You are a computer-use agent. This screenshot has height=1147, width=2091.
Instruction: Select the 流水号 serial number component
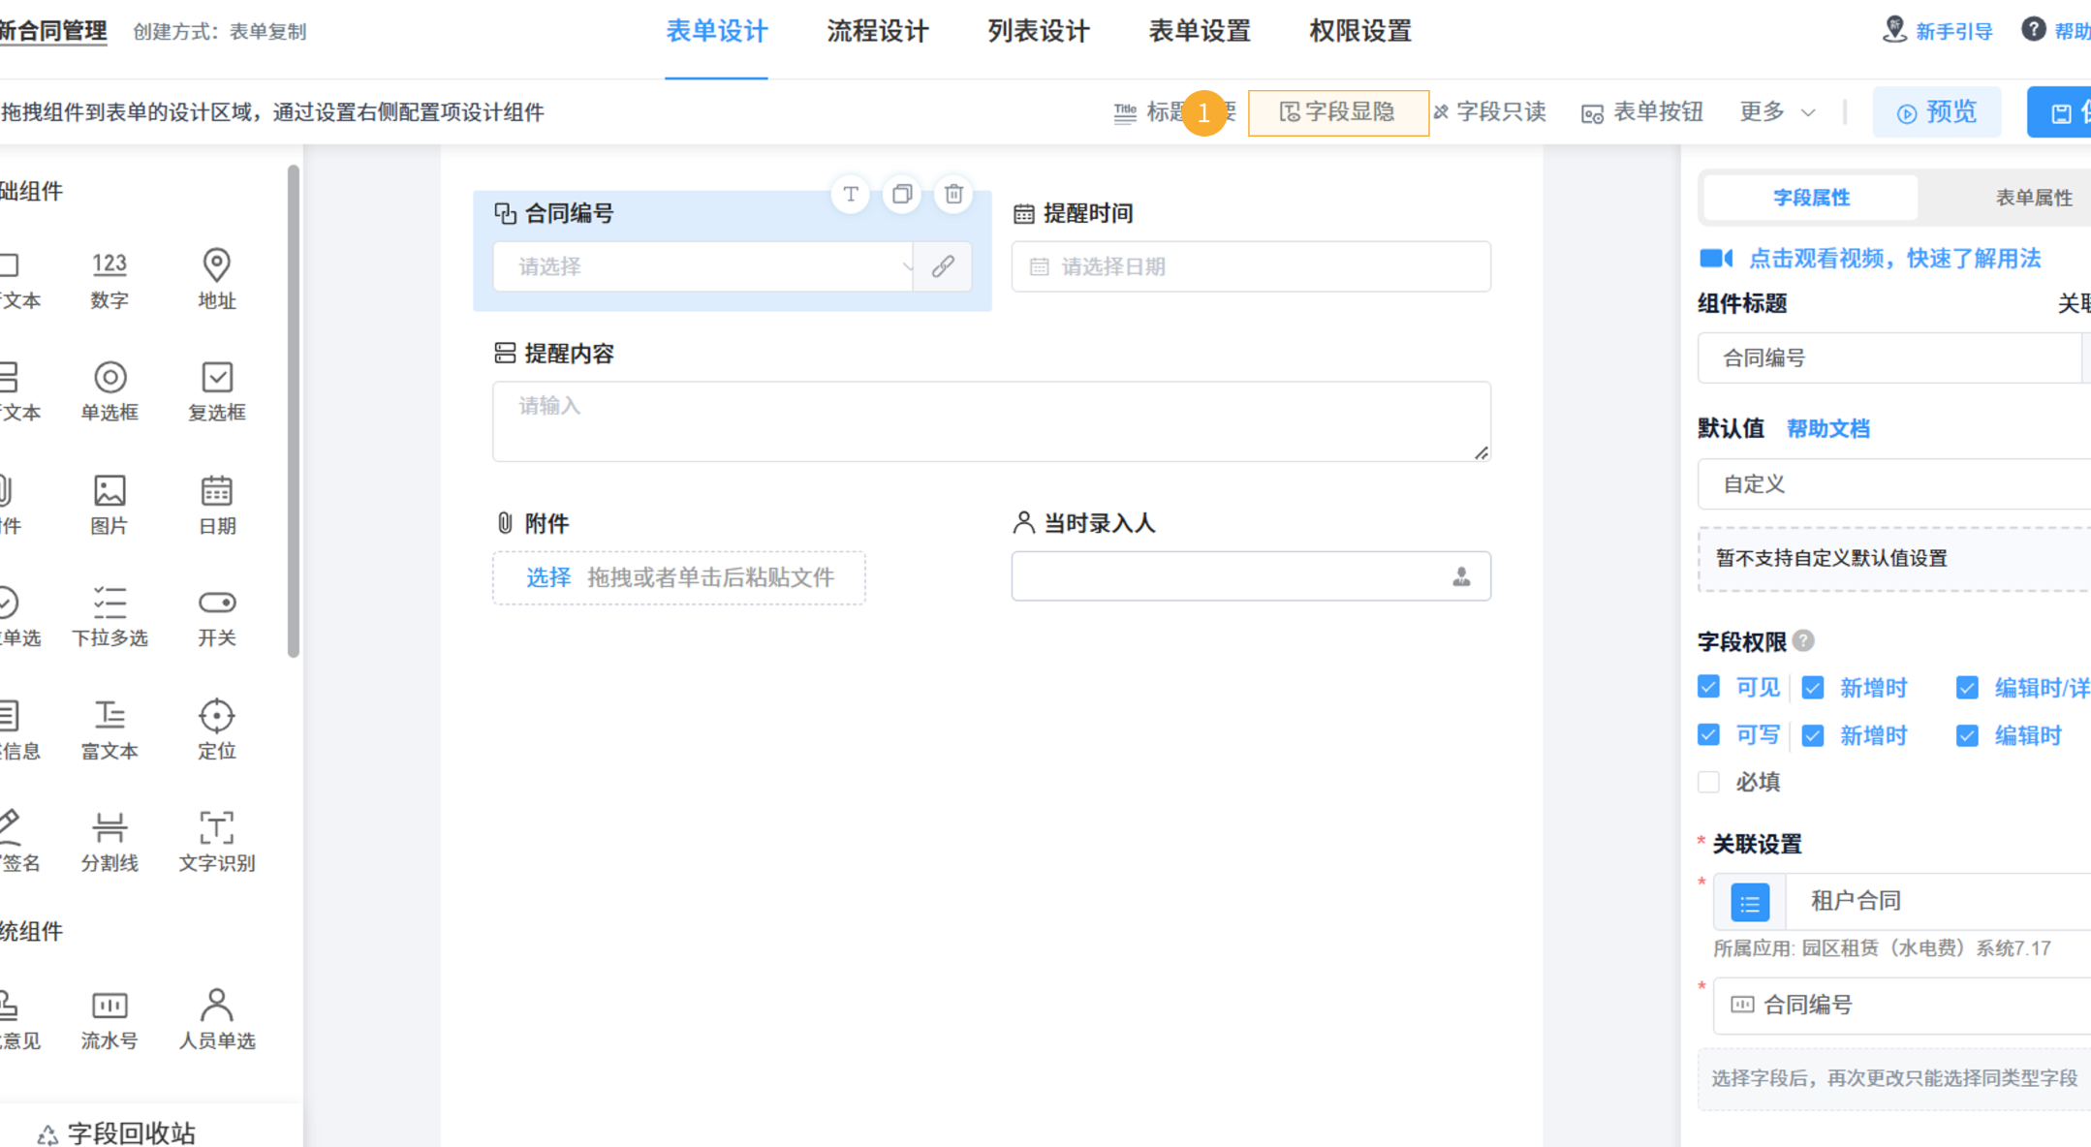pyautogui.click(x=109, y=1020)
